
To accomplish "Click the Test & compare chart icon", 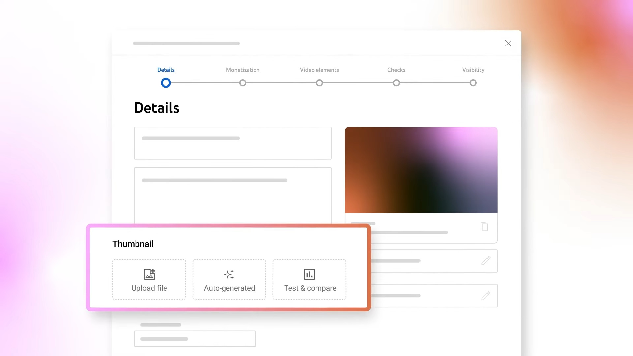I will 309,274.
